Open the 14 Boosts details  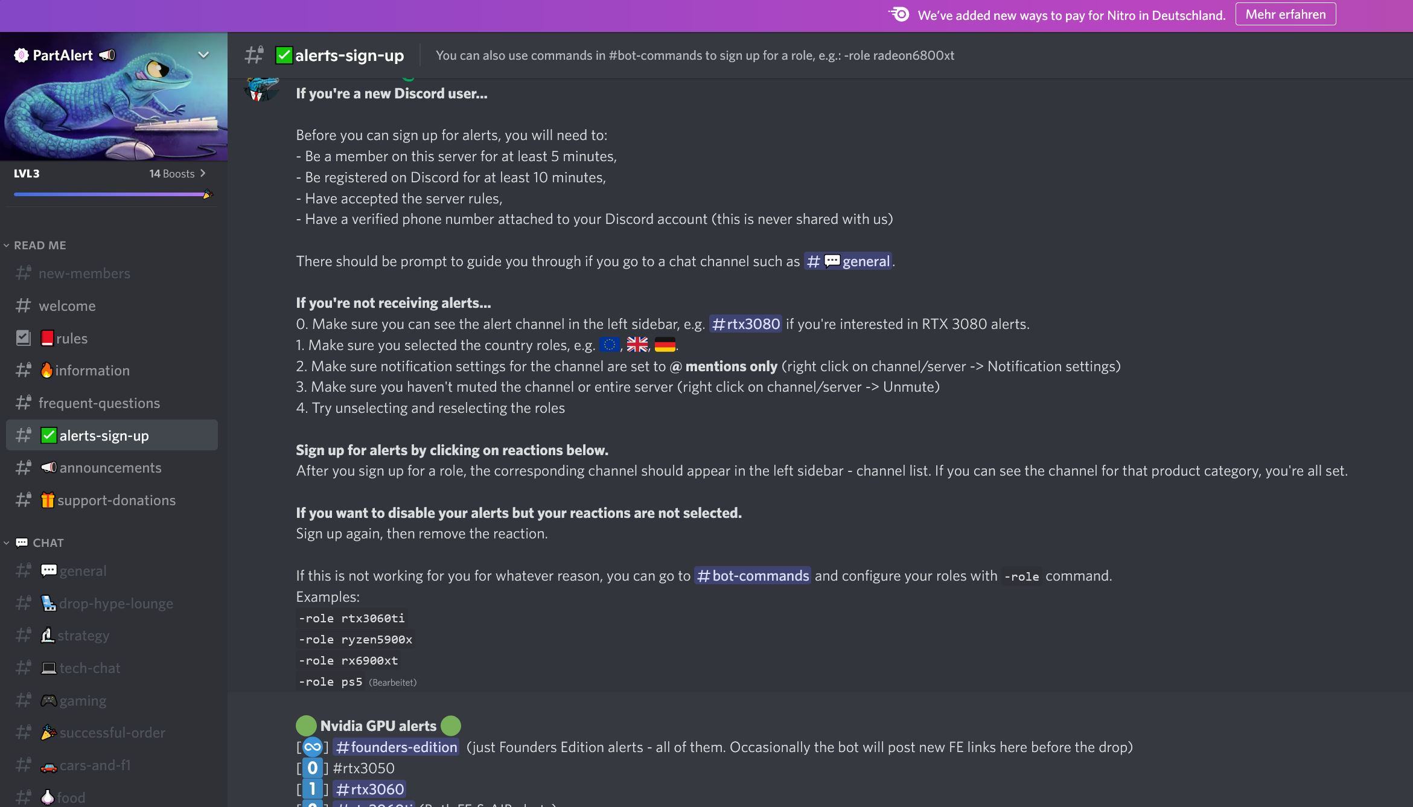pos(177,174)
